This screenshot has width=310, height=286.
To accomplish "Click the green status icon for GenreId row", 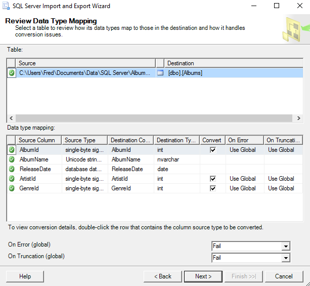I will 12,188.
